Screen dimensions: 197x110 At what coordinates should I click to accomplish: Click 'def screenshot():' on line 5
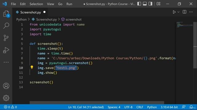click(x=46, y=44)
